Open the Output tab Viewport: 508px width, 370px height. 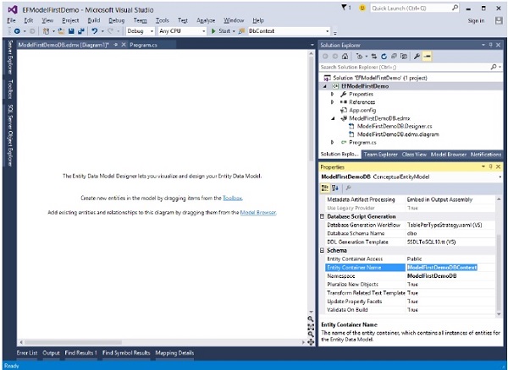pyautogui.click(x=51, y=353)
